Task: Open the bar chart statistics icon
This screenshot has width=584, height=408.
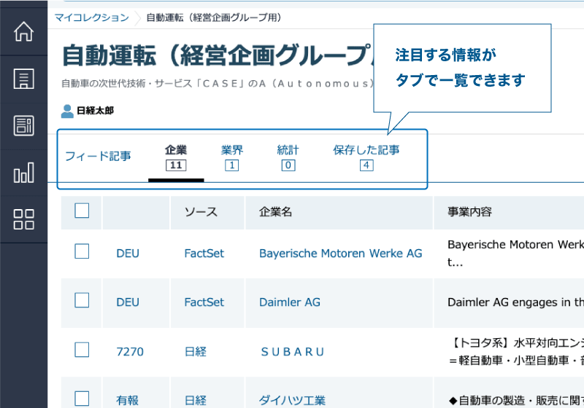Action: point(23,173)
